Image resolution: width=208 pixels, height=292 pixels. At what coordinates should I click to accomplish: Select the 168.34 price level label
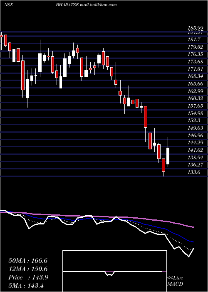point(196,76)
